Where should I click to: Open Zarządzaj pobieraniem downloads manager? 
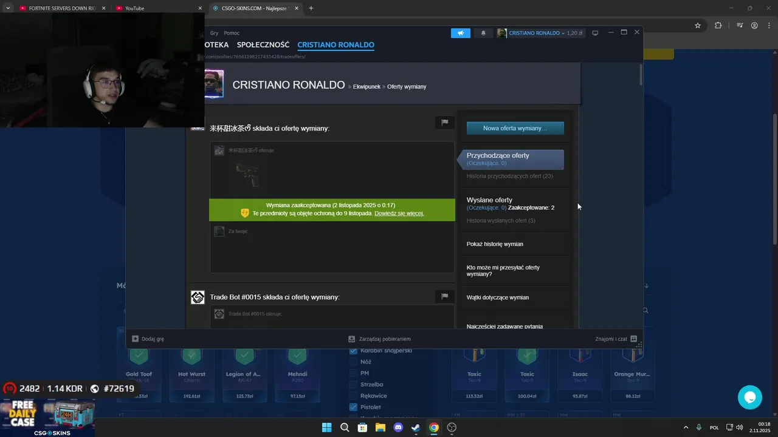point(379,339)
